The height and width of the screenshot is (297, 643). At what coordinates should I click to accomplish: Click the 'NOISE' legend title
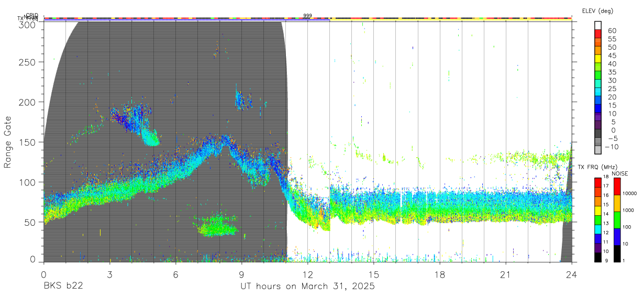pos(620,173)
